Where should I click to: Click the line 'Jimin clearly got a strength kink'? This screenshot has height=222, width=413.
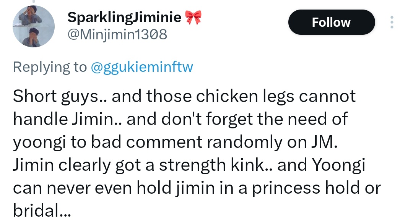coord(189,165)
